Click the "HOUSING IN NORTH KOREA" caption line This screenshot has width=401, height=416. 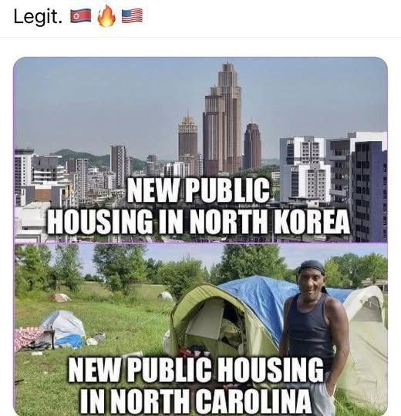198,222
